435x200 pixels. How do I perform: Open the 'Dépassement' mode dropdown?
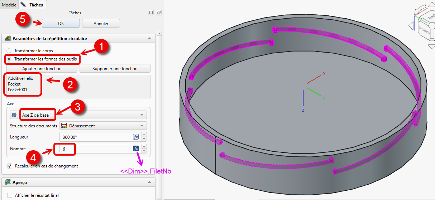(103, 126)
